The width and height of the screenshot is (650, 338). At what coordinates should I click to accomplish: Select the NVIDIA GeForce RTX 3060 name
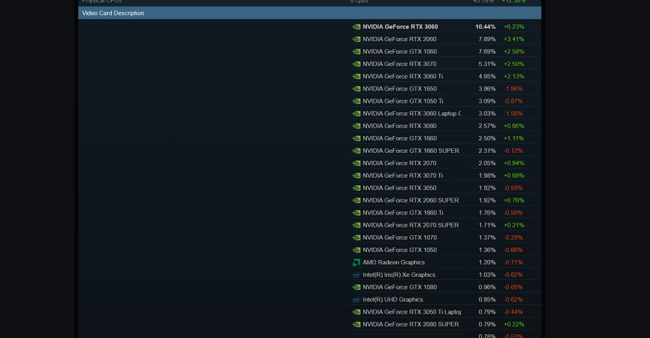(400, 26)
